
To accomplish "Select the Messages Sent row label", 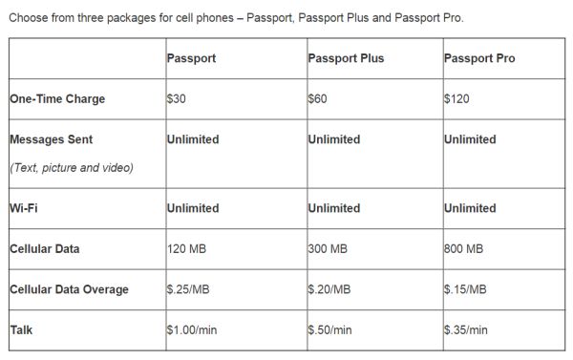I will pos(52,139).
